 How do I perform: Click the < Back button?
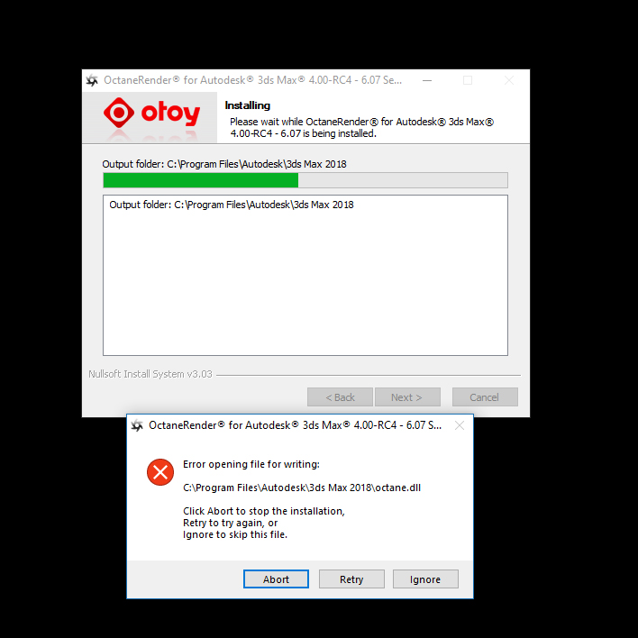point(340,397)
